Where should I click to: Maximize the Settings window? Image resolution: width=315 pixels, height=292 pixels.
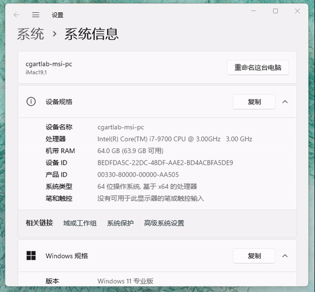pyautogui.click(x=276, y=11)
